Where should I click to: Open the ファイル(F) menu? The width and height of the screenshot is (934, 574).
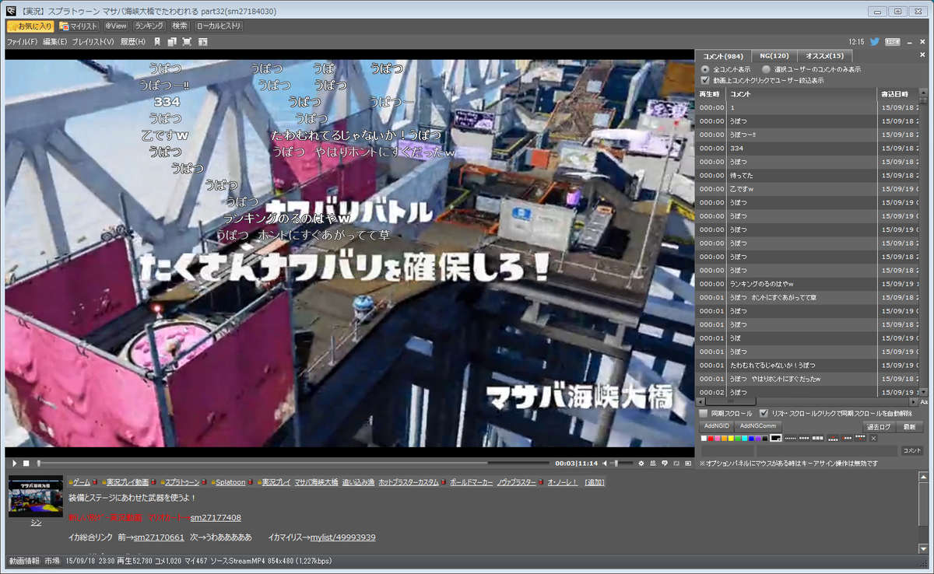click(x=22, y=41)
